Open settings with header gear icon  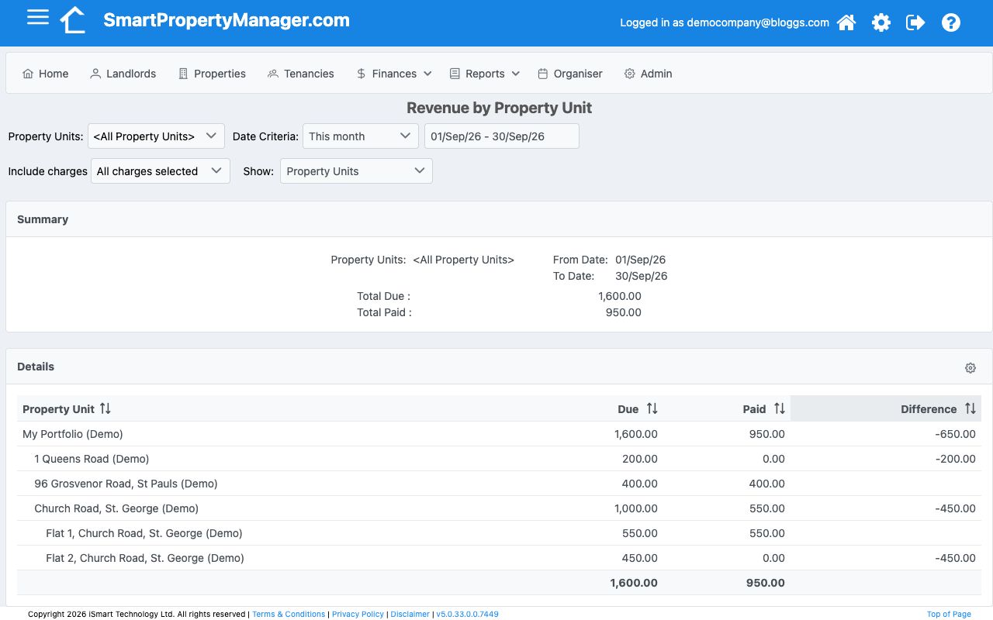tap(881, 22)
